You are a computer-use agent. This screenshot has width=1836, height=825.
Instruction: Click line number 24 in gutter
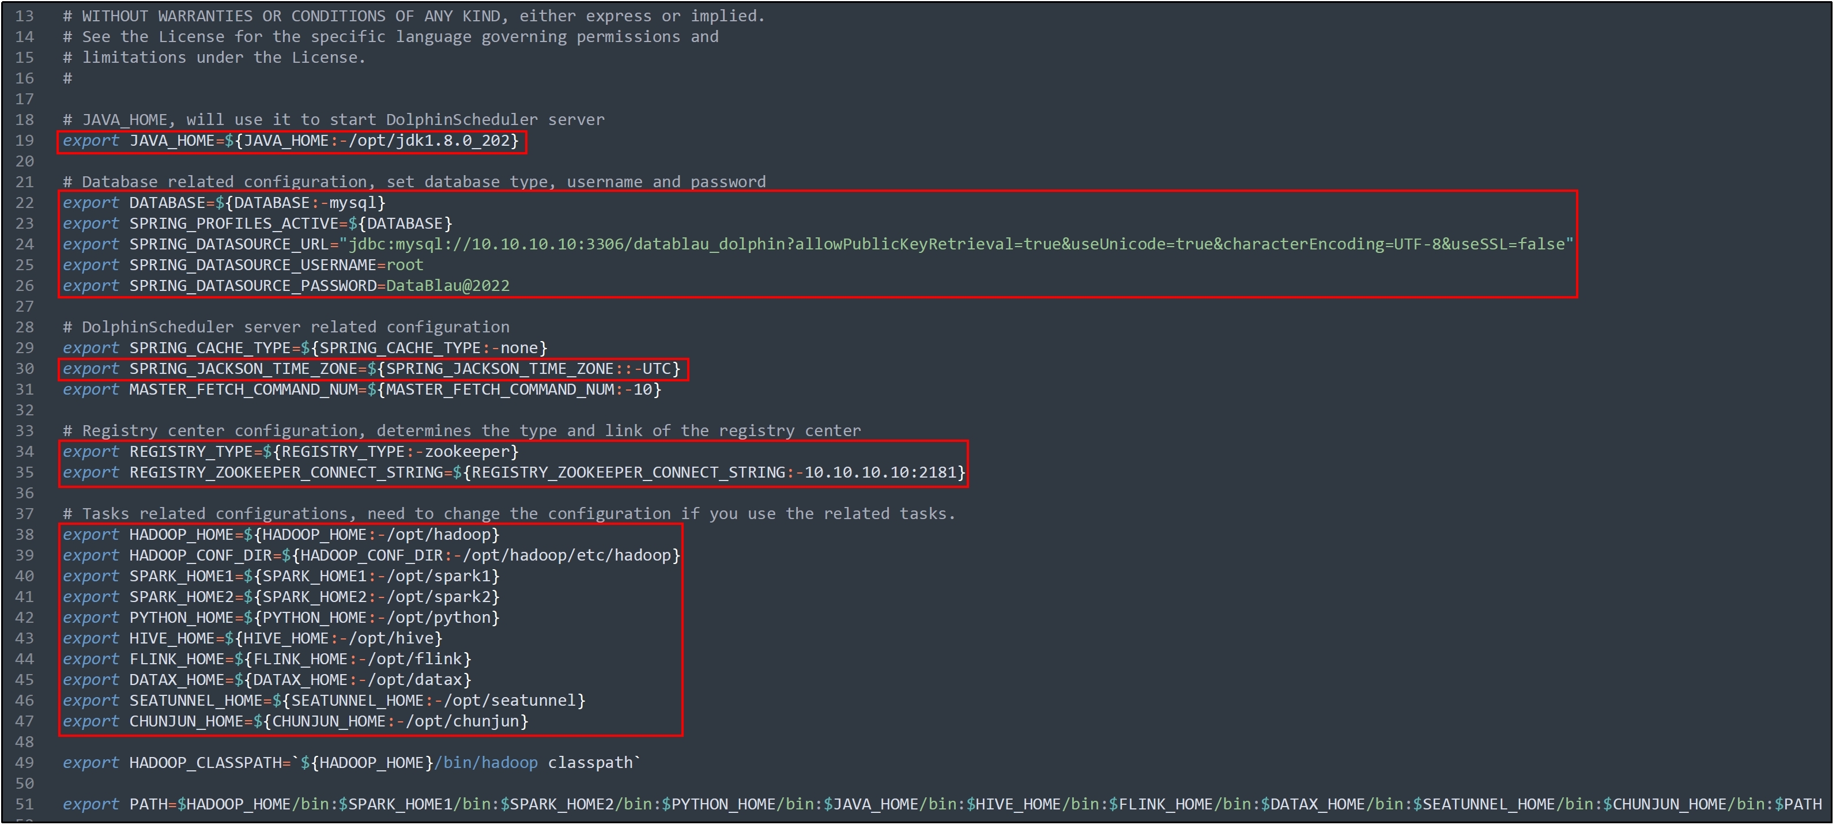[25, 244]
